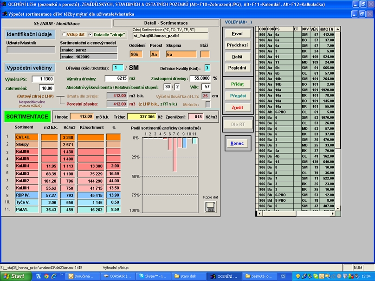Select the 'Vstup dat' radio button
The image size is (375, 281).
click(x=65, y=34)
